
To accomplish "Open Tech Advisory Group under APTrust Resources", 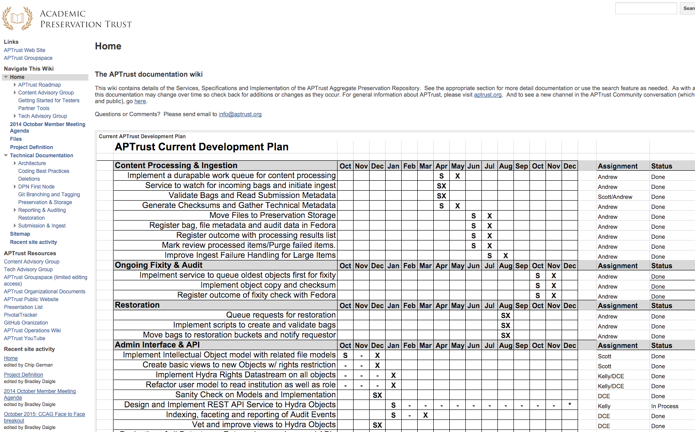I will (x=28, y=270).
